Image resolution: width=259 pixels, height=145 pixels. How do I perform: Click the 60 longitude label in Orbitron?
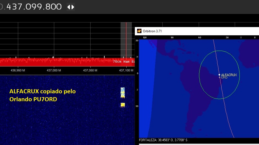(x=200, y=37)
